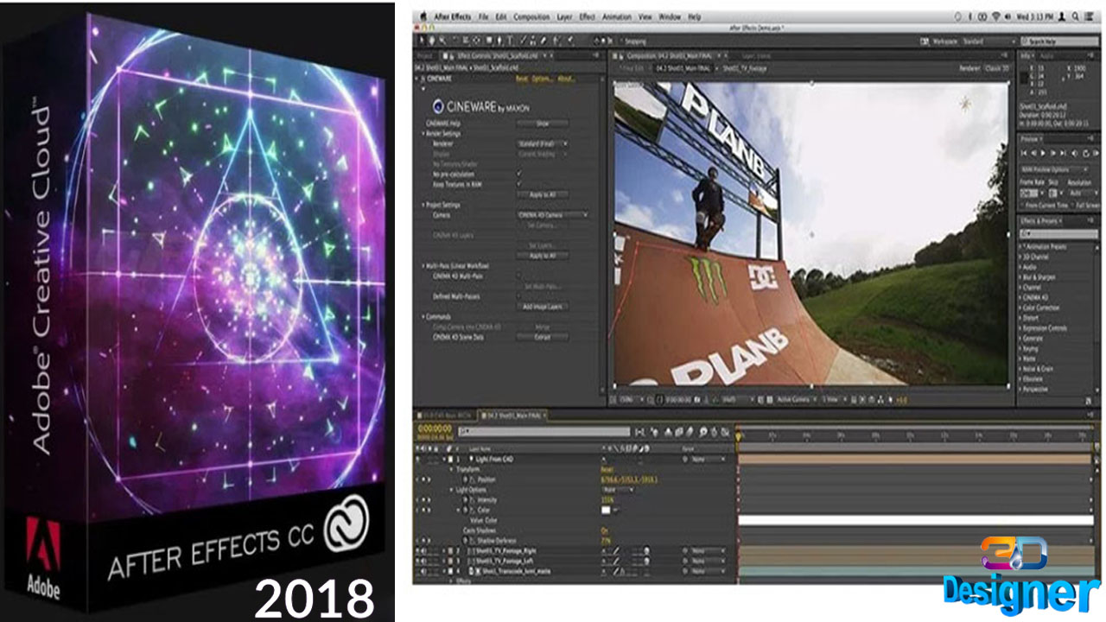The image size is (1106, 622).
Task: Collapse the Project Settings section
Action: pos(423,205)
